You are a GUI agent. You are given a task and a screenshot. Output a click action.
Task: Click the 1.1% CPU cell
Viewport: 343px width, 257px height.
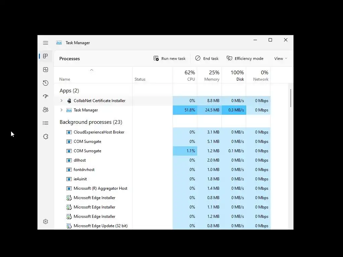185,151
